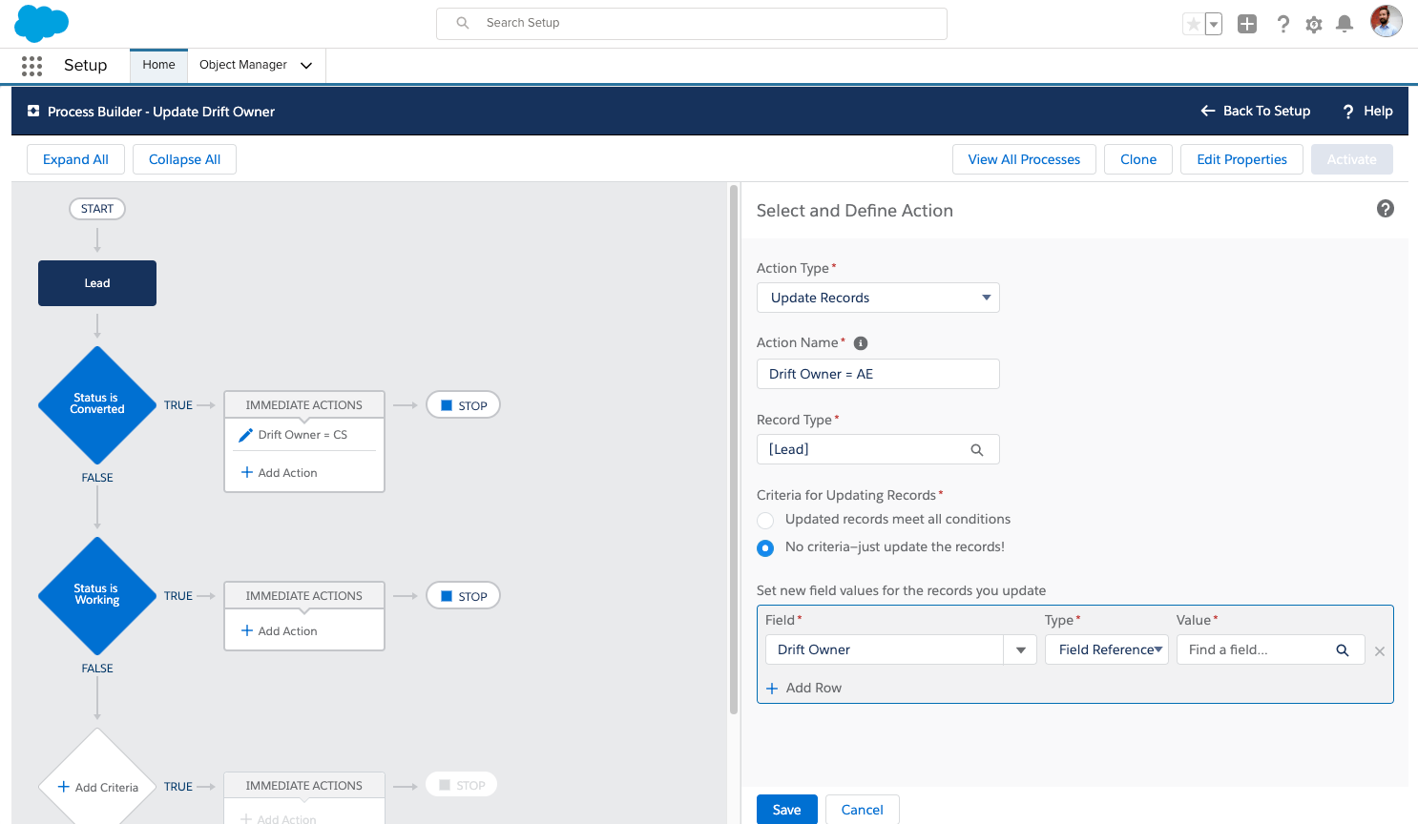
Task: Click the panel help question icon
Action: click(1386, 209)
